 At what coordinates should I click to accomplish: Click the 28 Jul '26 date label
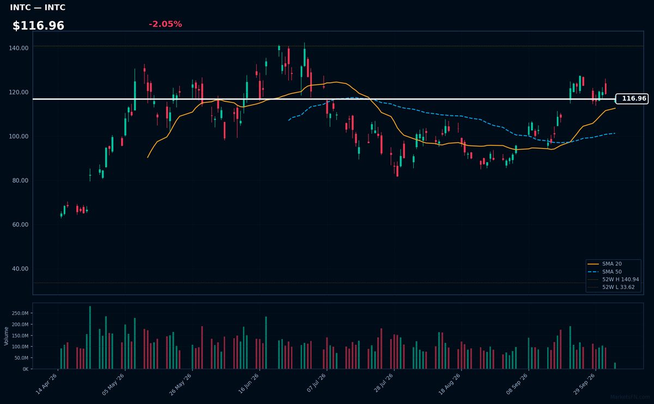[x=383, y=384]
